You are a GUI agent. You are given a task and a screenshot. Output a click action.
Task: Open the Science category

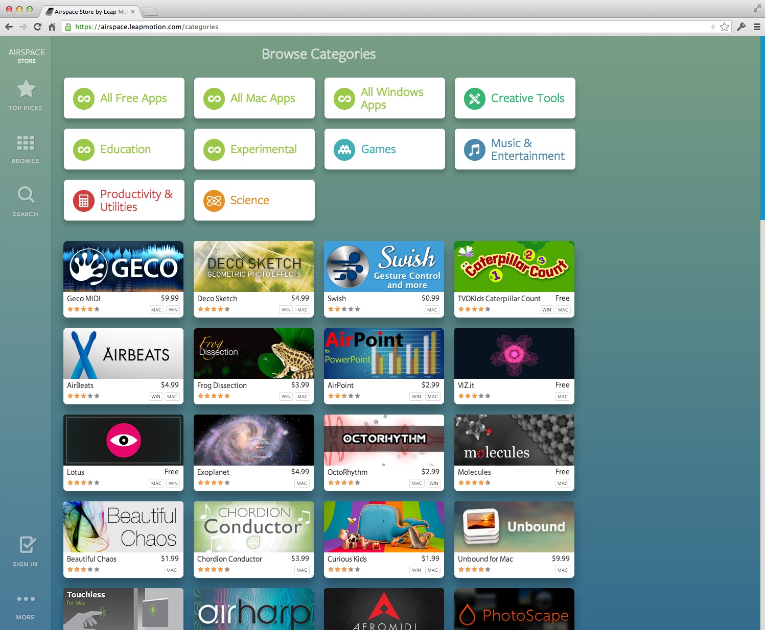click(x=254, y=200)
